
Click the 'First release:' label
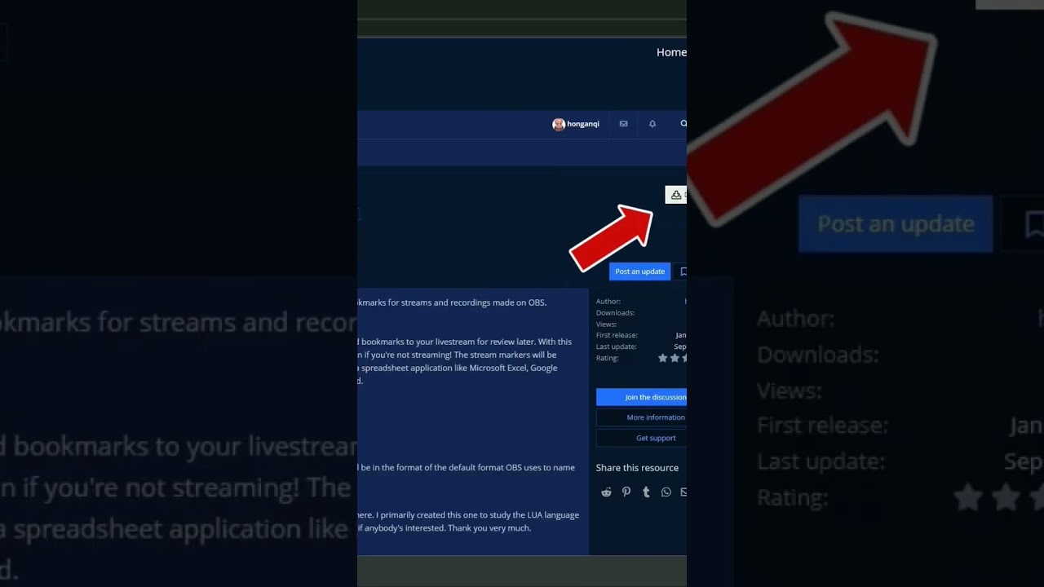pos(617,335)
